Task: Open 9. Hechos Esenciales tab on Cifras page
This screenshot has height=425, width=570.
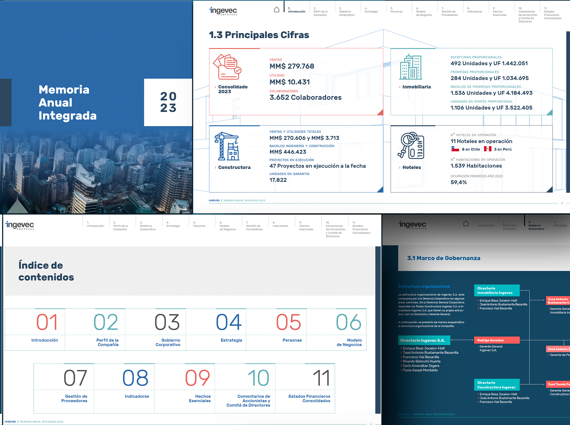Action: pos(500,12)
